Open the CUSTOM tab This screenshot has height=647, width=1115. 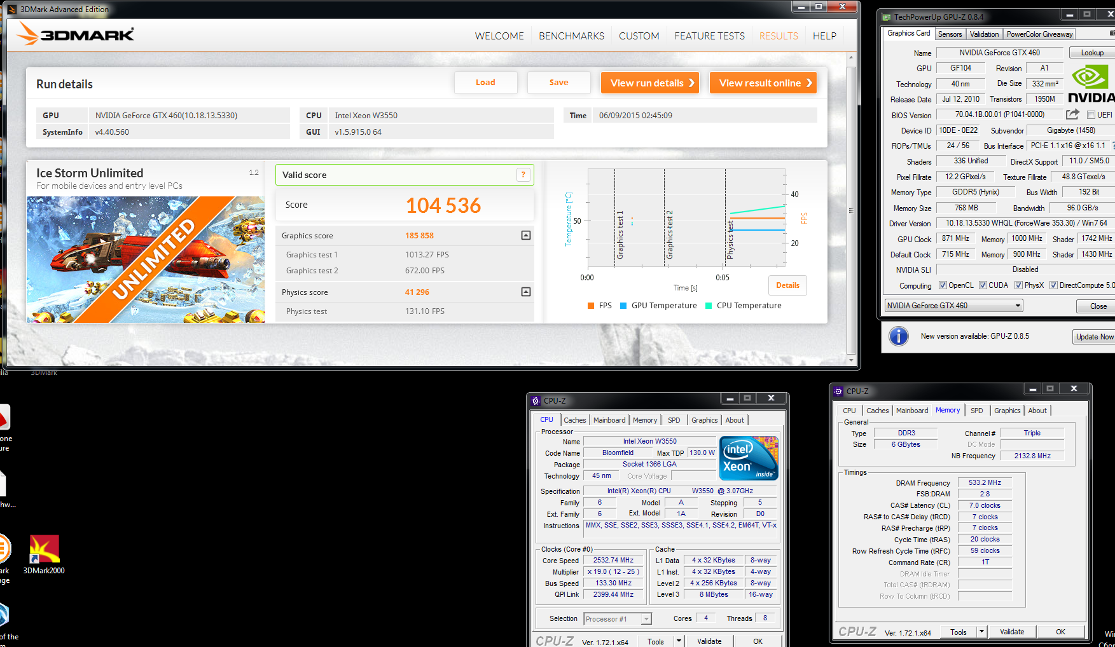639,36
